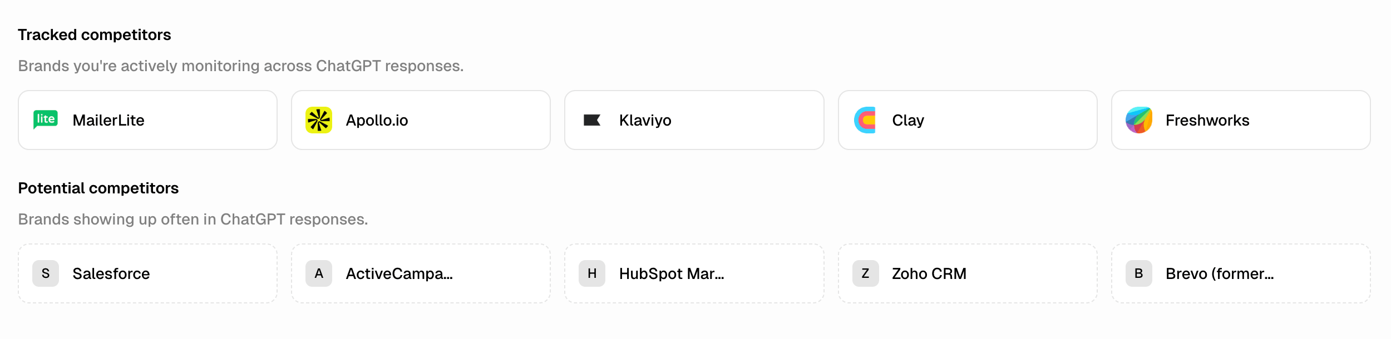The height and width of the screenshot is (339, 1391).
Task: Select the Brevo potential competitor card
Action: 1241,273
